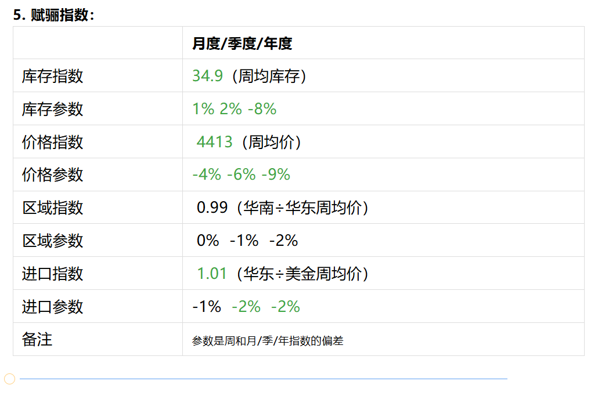Click the small circle icon at bottom left
Screen dimensions: 598x396
point(9,379)
